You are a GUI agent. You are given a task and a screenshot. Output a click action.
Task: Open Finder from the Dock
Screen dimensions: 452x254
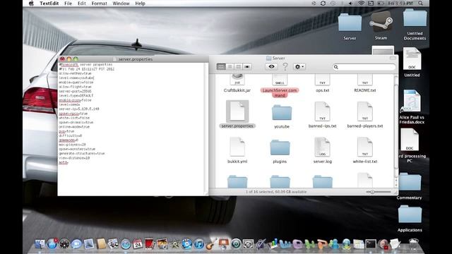(40, 244)
